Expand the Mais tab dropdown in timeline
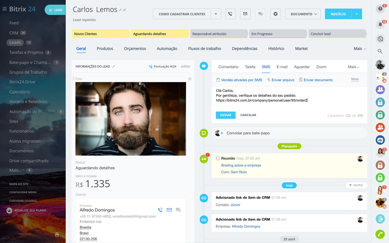Screen dimensions: 389x243 click(353, 67)
